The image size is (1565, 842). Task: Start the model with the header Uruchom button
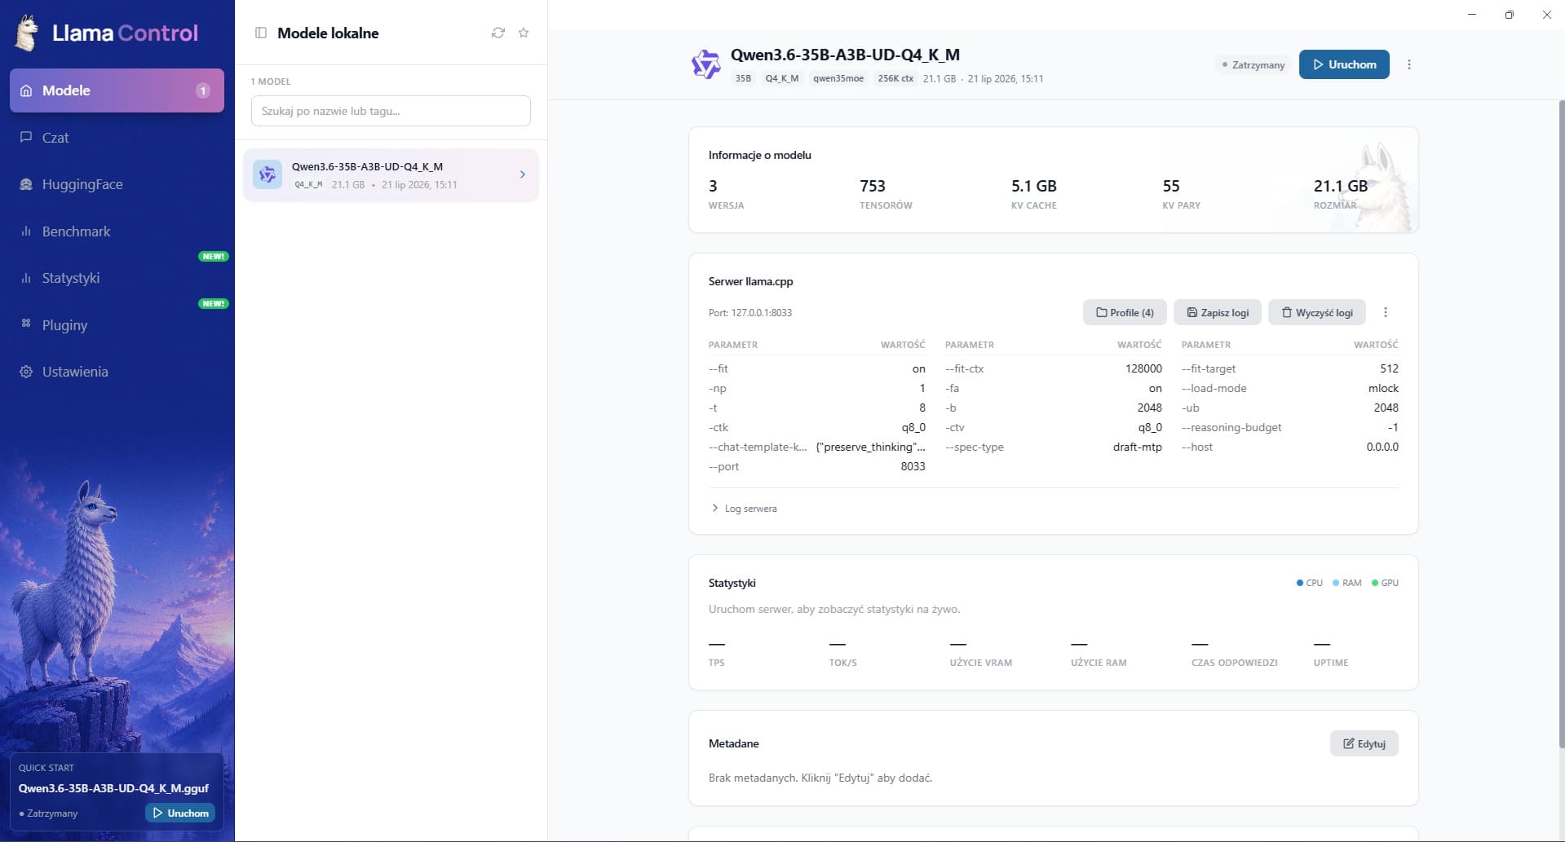tap(1344, 64)
